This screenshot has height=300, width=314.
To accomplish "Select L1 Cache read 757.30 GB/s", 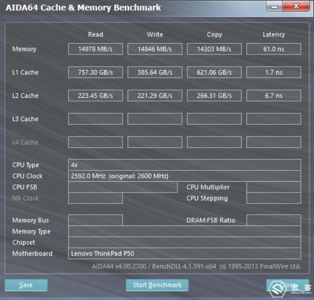I will (96, 72).
